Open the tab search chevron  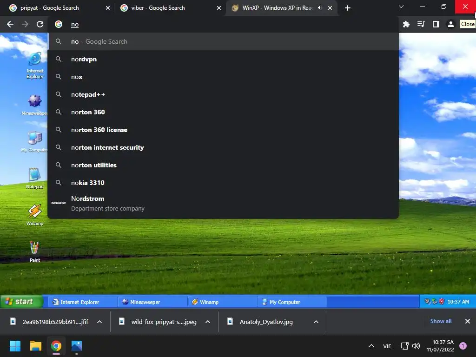[401, 7]
